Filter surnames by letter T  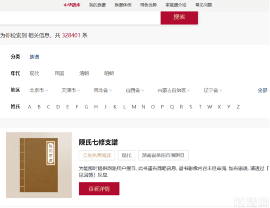[x=200, y=107]
